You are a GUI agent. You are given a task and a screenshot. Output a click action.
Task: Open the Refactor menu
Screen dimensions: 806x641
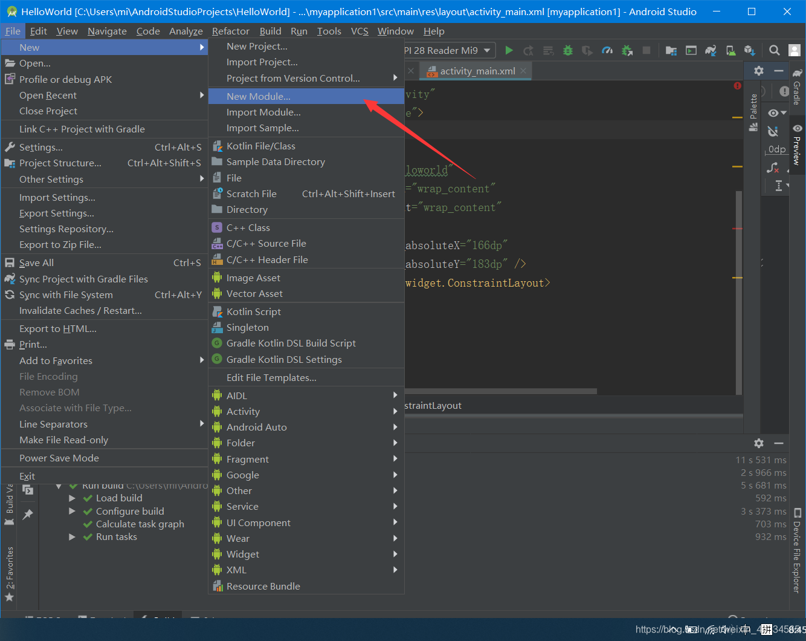pyautogui.click(x=230, y=31)
